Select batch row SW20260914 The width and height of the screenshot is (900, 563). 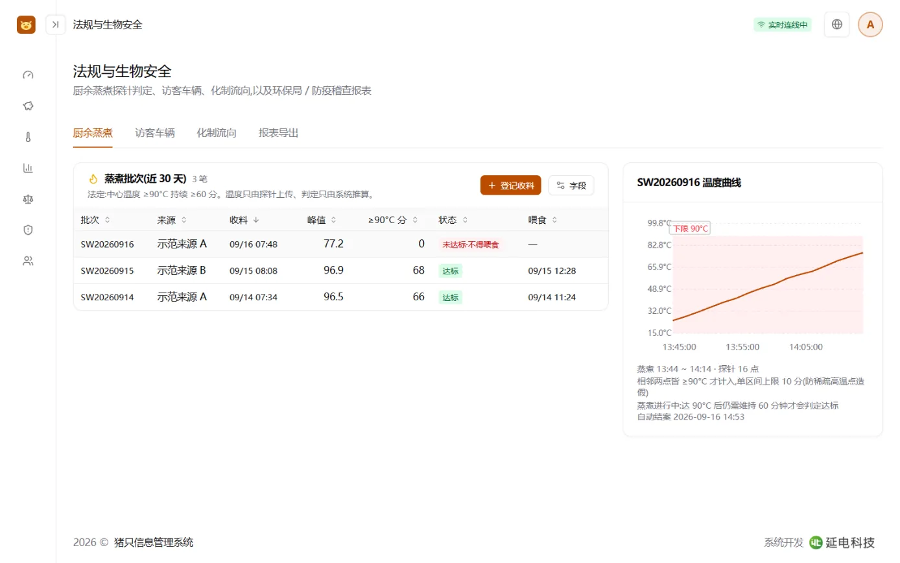340,297
